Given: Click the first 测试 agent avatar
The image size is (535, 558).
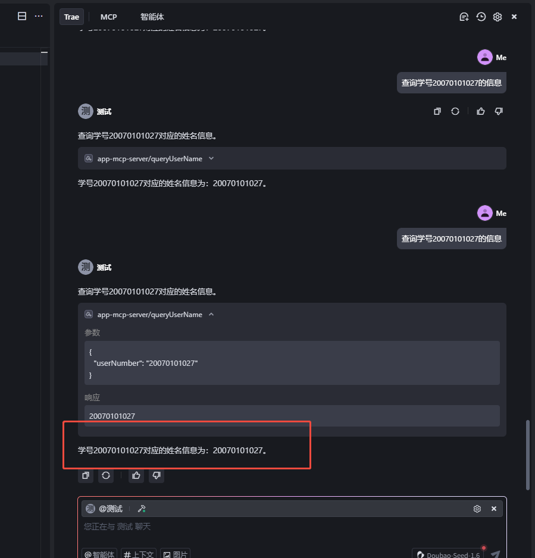Looking at the screenshot, I should point(86,111).
